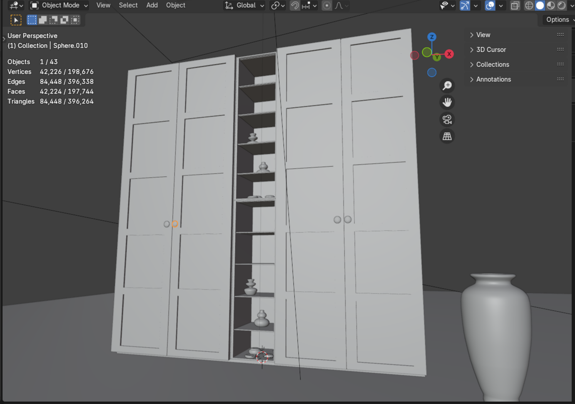Open the overlays options dropdown arrow

pyautogui.click(x=501, y=5)
